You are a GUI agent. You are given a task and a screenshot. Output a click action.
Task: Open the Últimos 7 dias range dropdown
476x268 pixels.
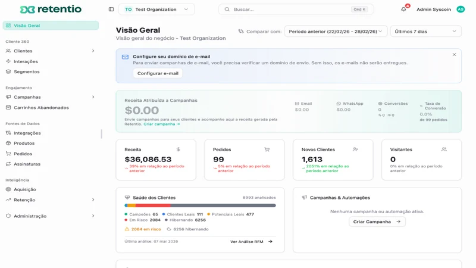click(425, 32)
